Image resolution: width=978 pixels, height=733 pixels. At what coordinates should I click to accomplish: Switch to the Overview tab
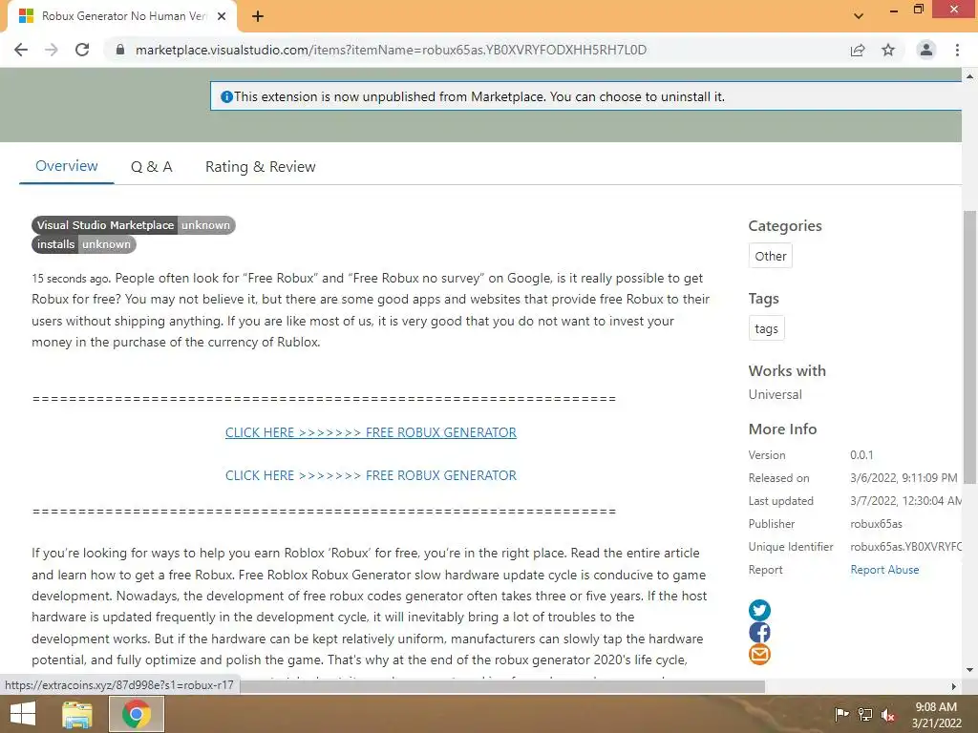click(67, 166)
